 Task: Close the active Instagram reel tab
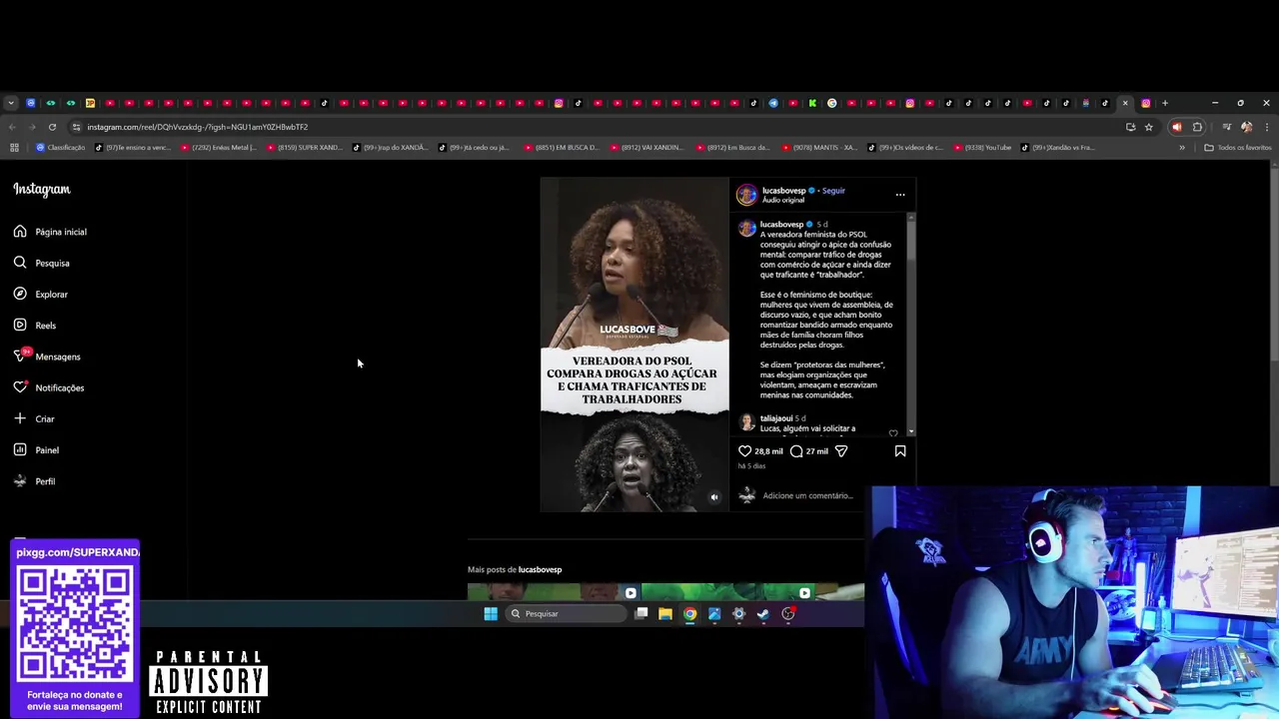tap(1125, 103)
